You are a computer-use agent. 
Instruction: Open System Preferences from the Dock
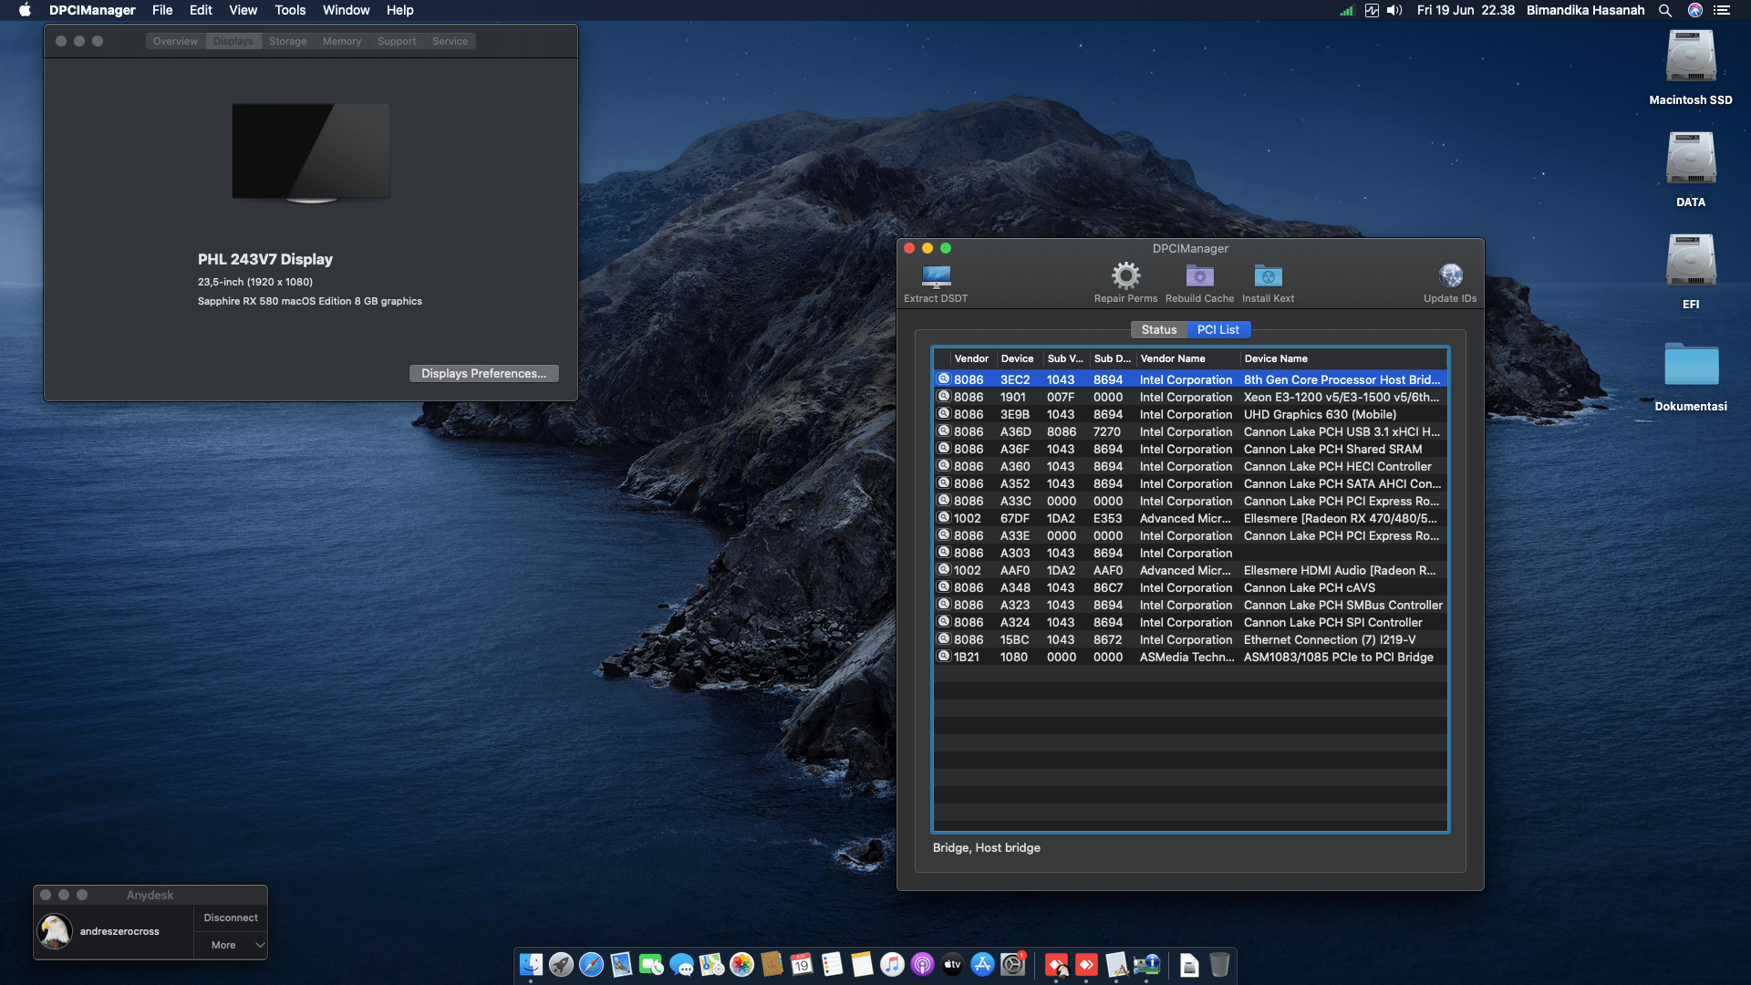1012,964
